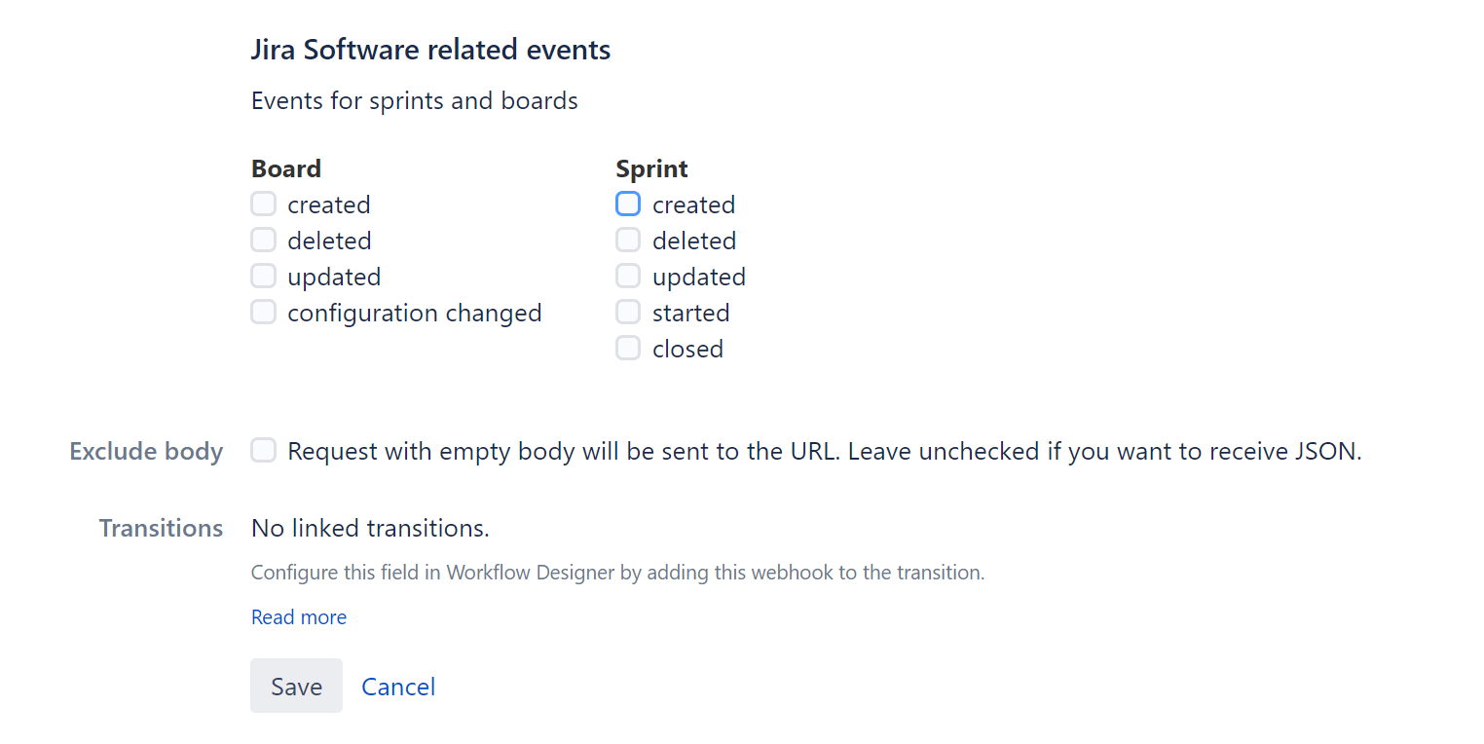Click the Jira Software related events heading
This screenshot has height=744, width=1484.
point(430,49)
